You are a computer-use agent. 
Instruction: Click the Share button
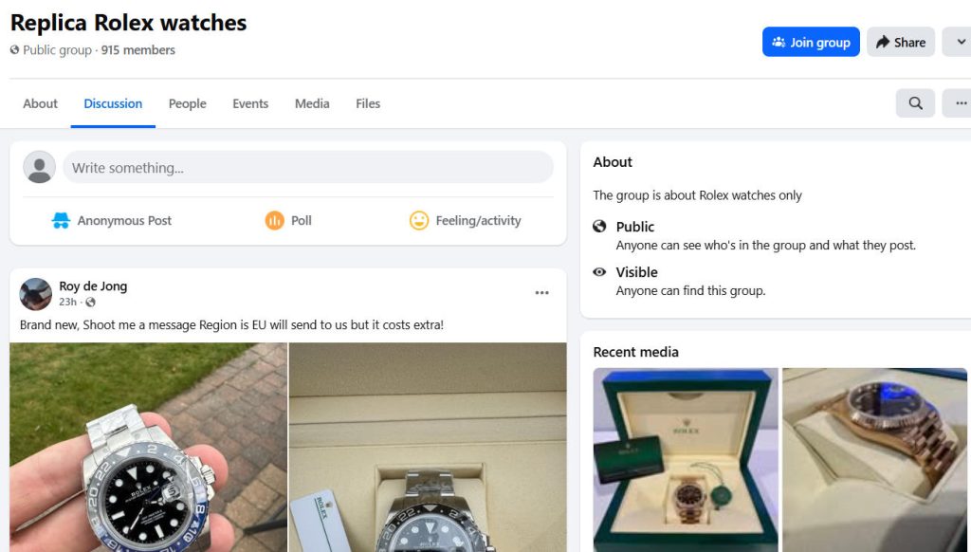click(x=900, y=42)
